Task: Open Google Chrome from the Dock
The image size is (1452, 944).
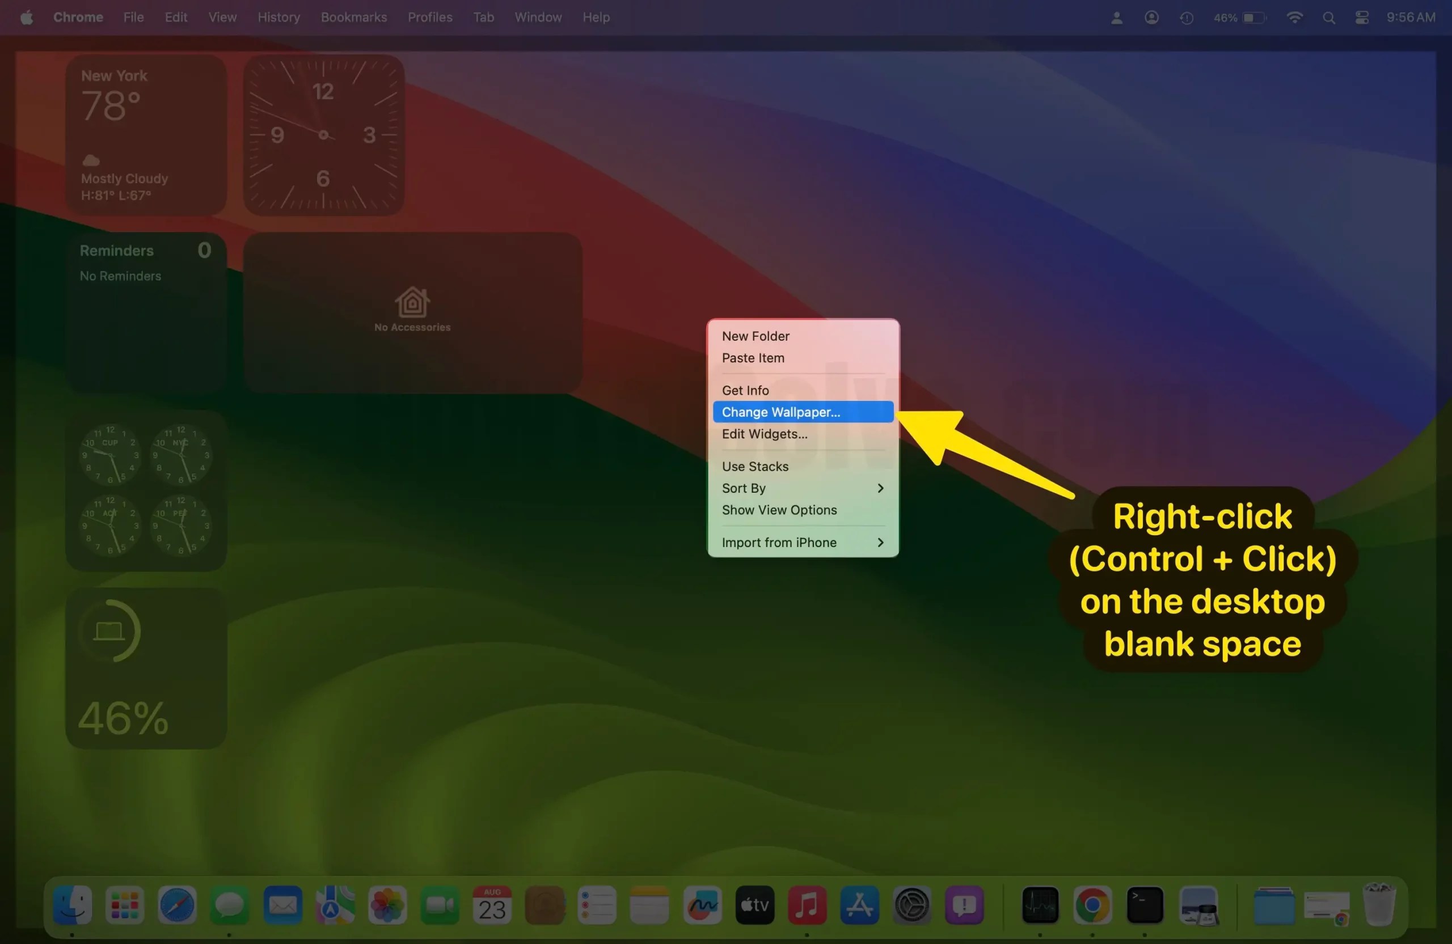Action: point(1092,905)
